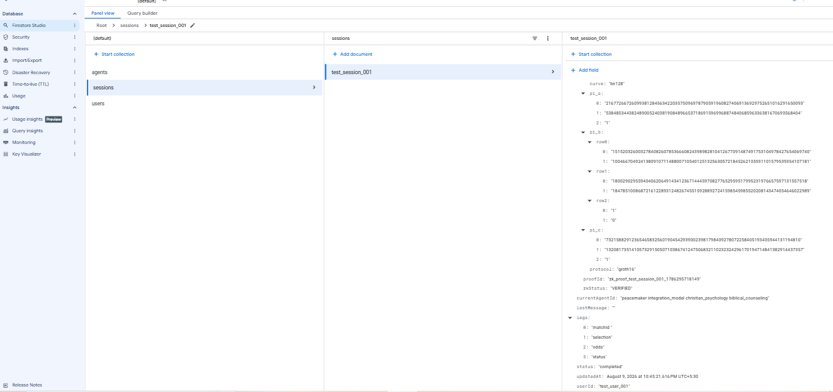Open three-dot menu beside Monitoring
This screenshot has width=833, height=392.
pyautogui.click(x=75, y=143)
